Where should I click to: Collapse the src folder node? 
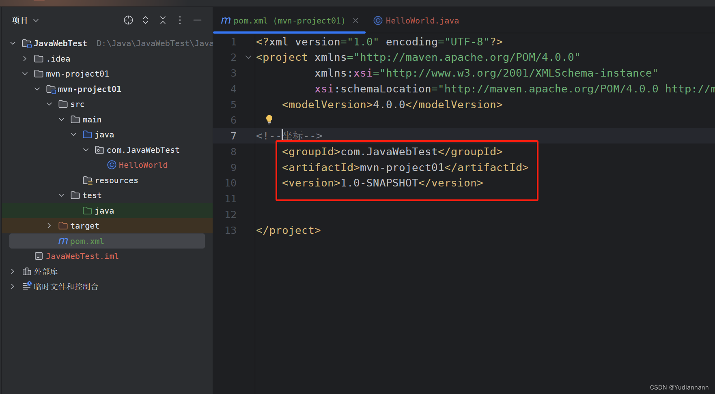point(49,104)
